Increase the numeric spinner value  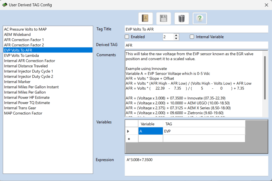176,35
